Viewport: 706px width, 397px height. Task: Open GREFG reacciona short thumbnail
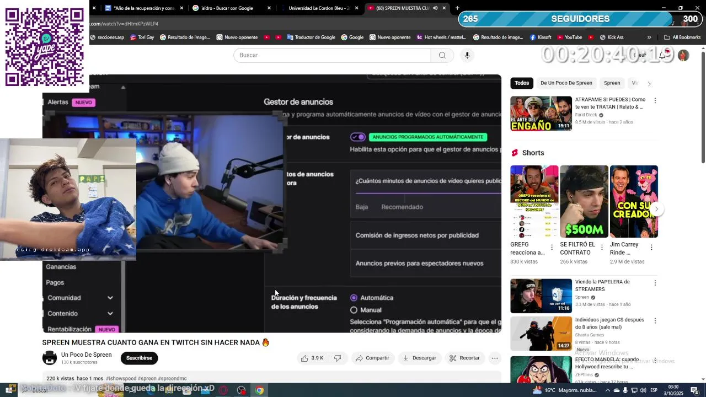pyautogui.click(x=534, y=201)
